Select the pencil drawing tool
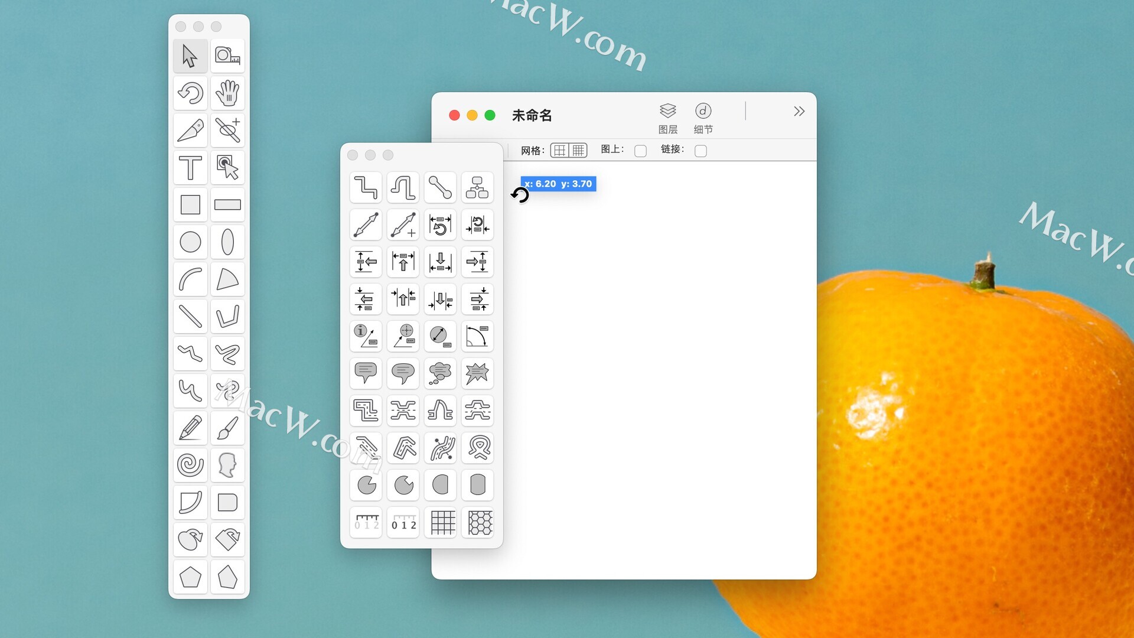Image resolution: width=1134 pixels, height=638 pixels. (190, 428)
